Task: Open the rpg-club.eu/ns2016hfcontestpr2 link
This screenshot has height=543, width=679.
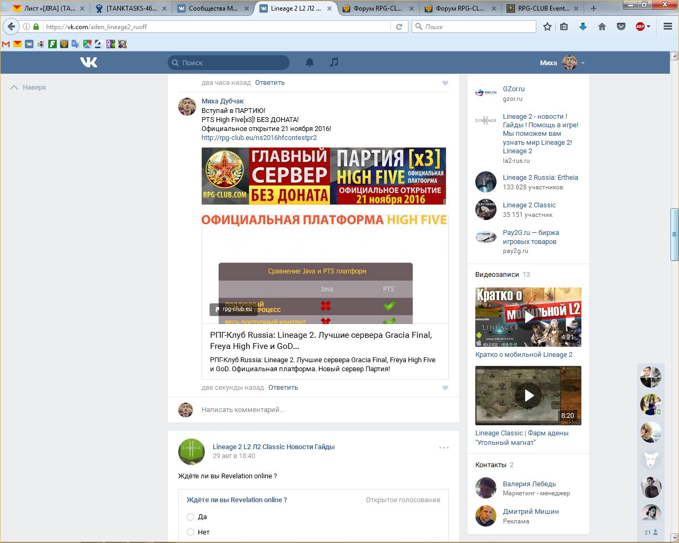Action: click(x=259, y=138)
